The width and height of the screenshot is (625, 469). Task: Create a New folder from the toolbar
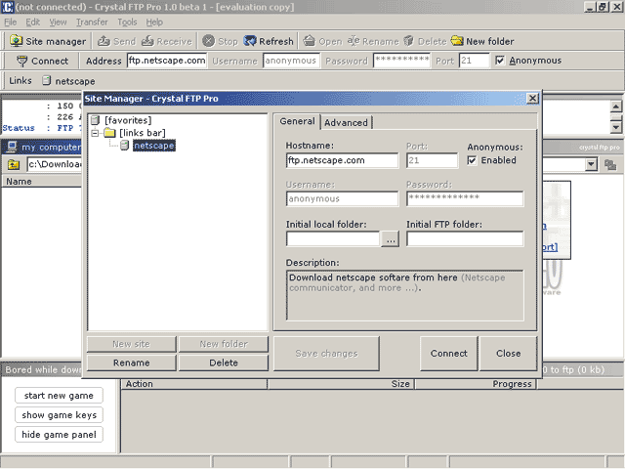click(x=482, y=41)
